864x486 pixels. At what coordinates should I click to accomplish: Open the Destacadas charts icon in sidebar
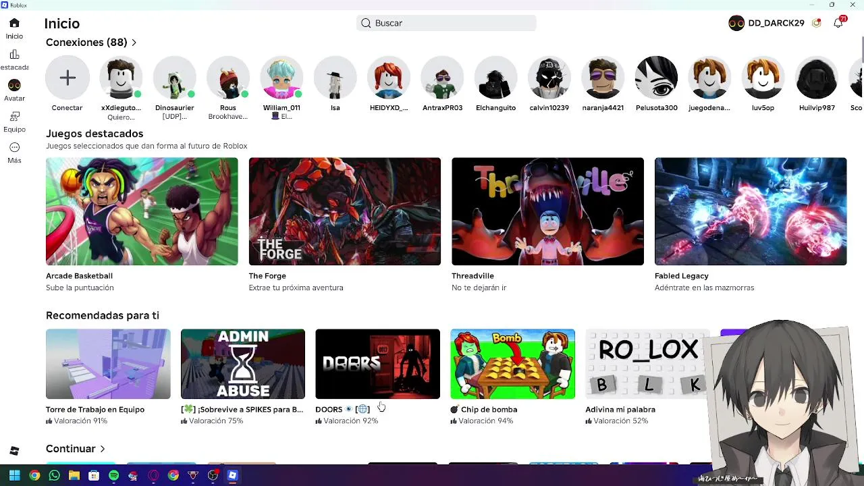(14, 54)
